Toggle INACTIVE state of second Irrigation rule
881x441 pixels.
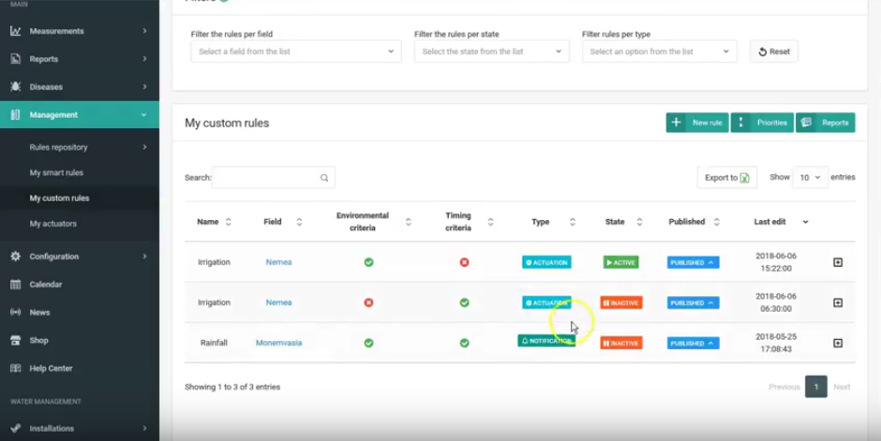(620, 303)
